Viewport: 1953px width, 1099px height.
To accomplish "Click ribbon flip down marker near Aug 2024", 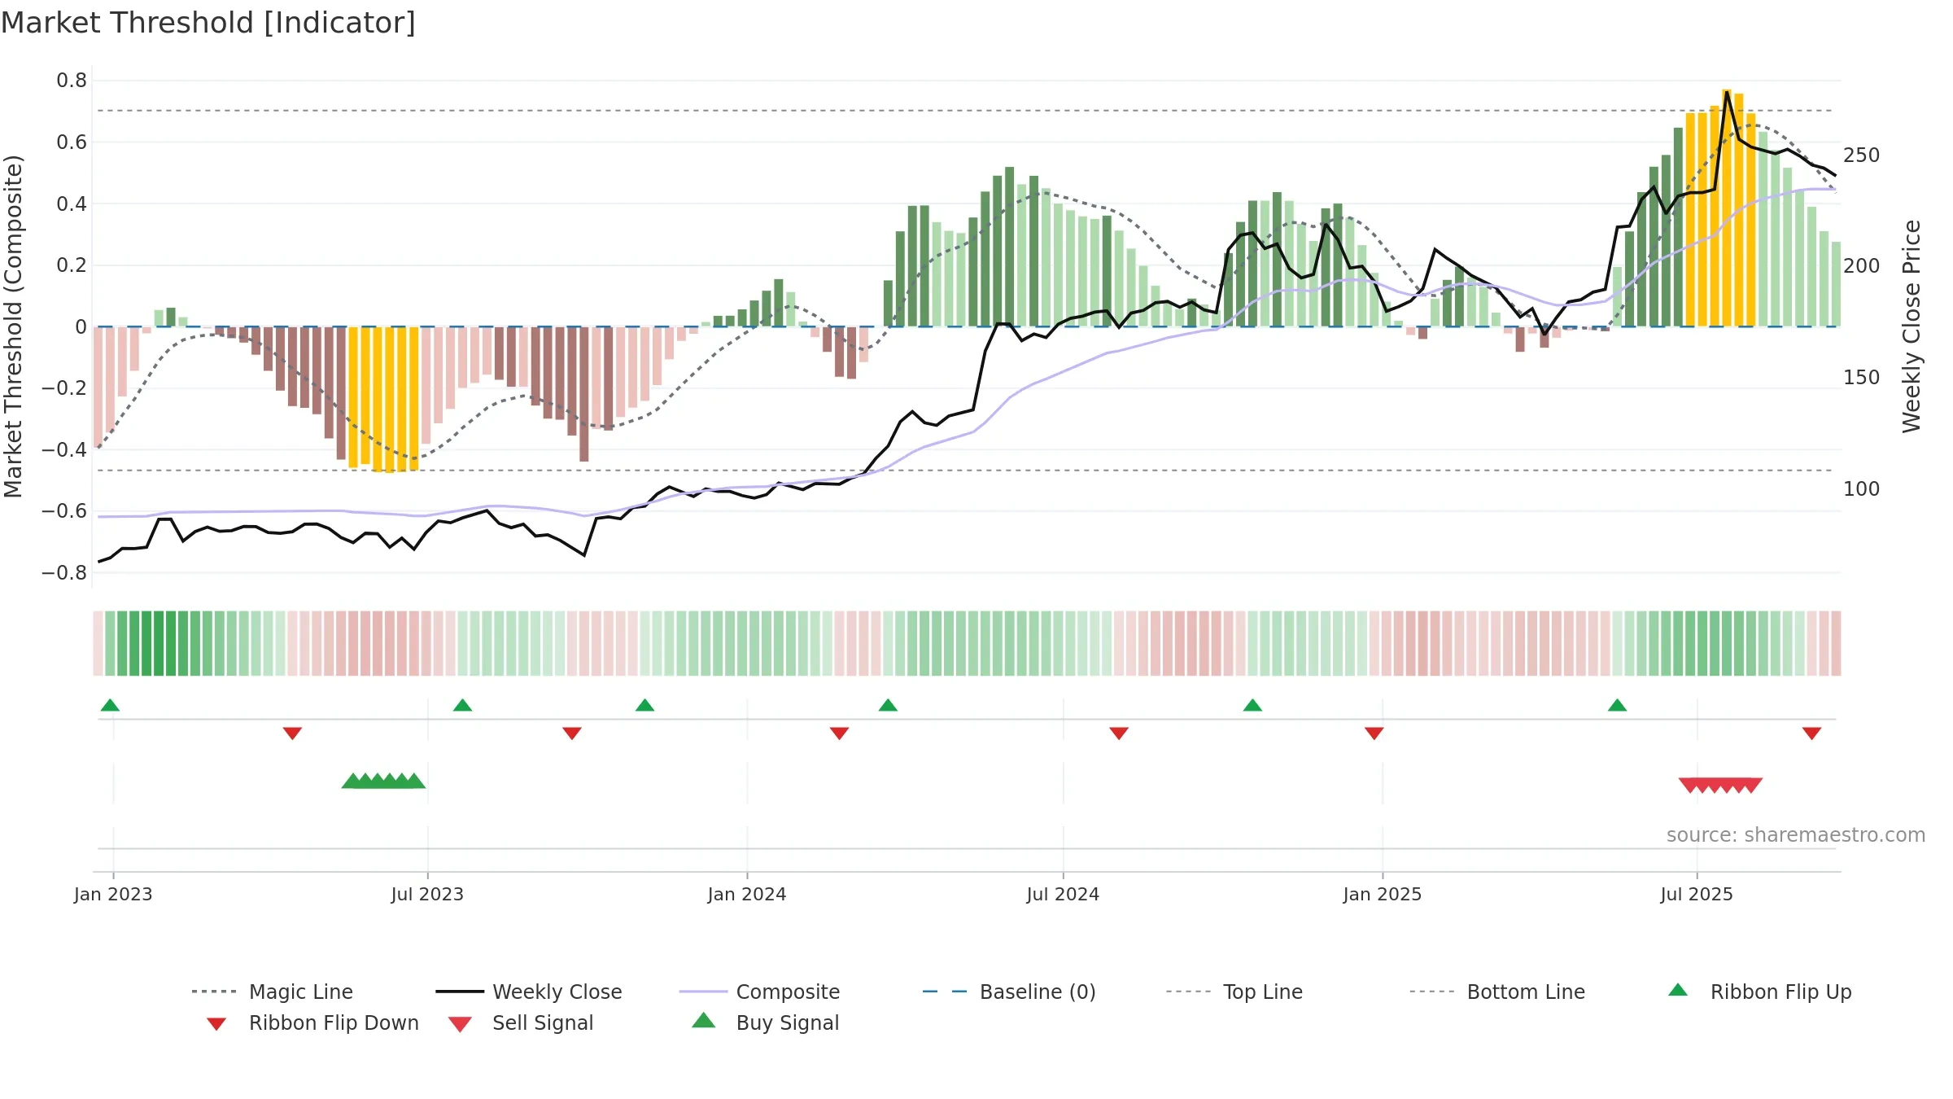I will 1119,733.
